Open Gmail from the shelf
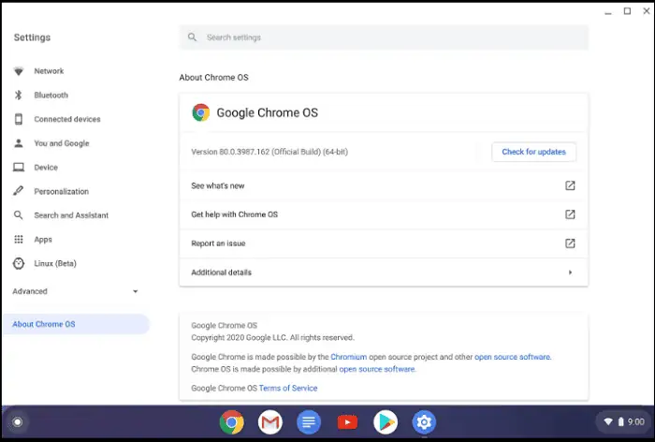655x442 pixels. coord(270,422)
